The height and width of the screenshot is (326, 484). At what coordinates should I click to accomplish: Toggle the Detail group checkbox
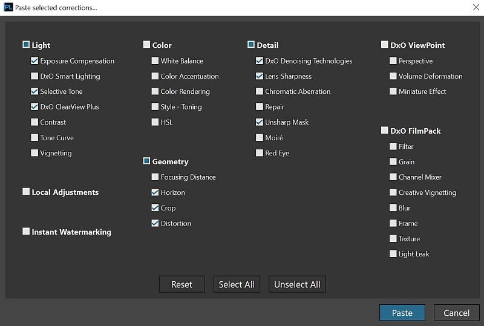pos(251,45)
